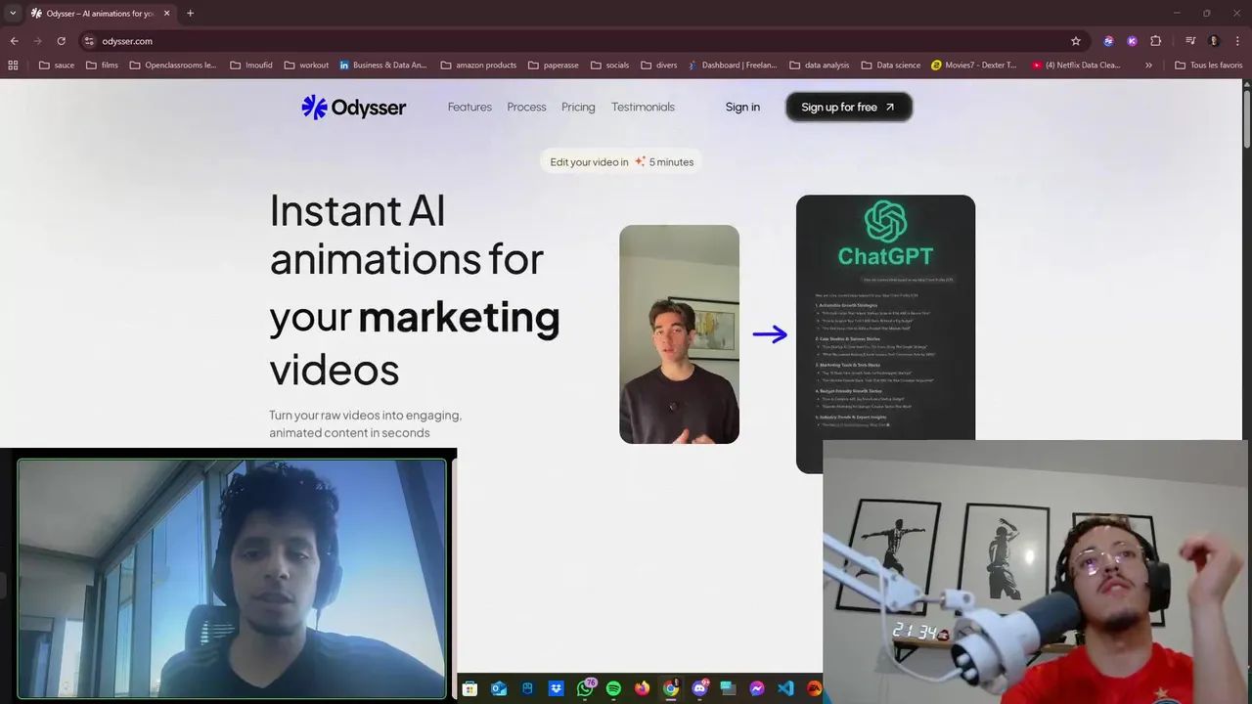
Task: Open the Tous les favoris folder
Action: [x=1209, y=66]
